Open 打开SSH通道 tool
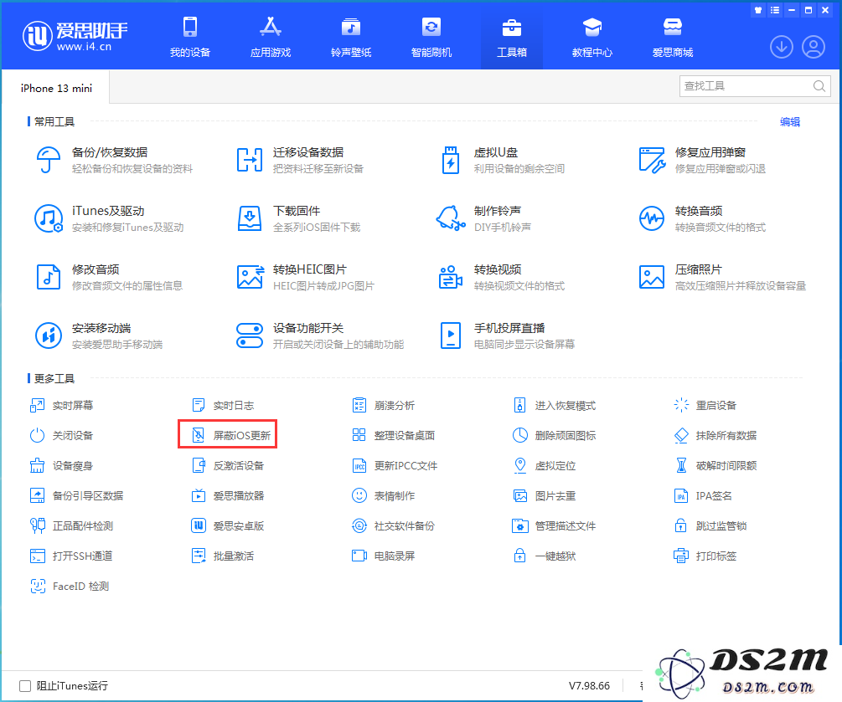The height and width of the screenshot is (702, 842). pos(71,556)
